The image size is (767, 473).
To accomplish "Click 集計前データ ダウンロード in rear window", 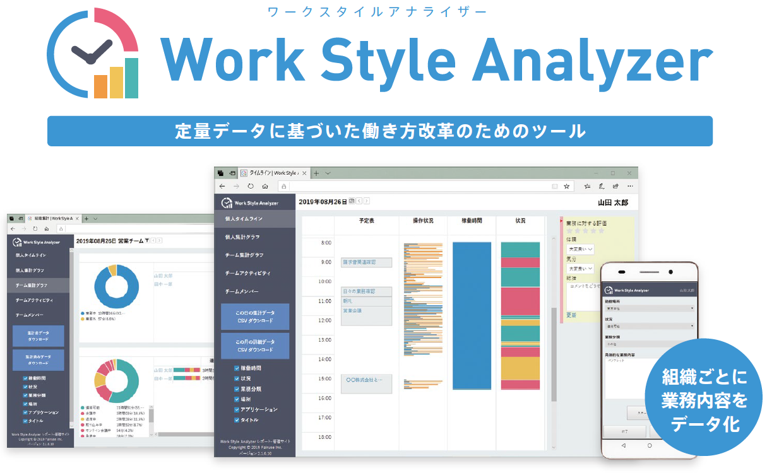I will (39, 336).
